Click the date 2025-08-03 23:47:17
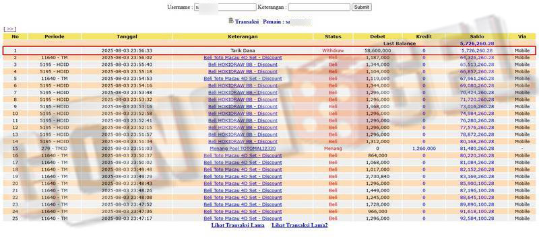539x242 pixels. pos(127,218)
